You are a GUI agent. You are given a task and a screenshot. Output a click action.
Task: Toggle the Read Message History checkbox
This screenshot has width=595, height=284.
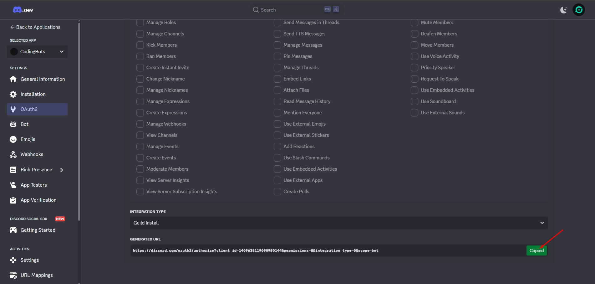pos(277,101)
